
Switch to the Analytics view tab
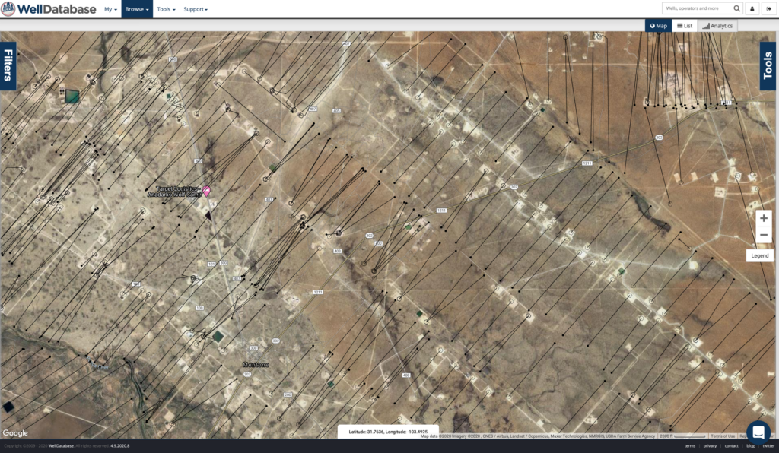[x=717, y=26]
